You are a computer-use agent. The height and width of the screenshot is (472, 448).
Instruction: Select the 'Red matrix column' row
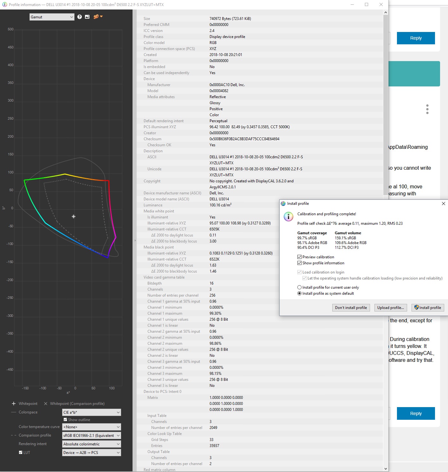click(159, 470)
